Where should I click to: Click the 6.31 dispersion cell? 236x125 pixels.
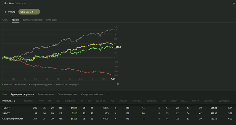coord(230,108)
